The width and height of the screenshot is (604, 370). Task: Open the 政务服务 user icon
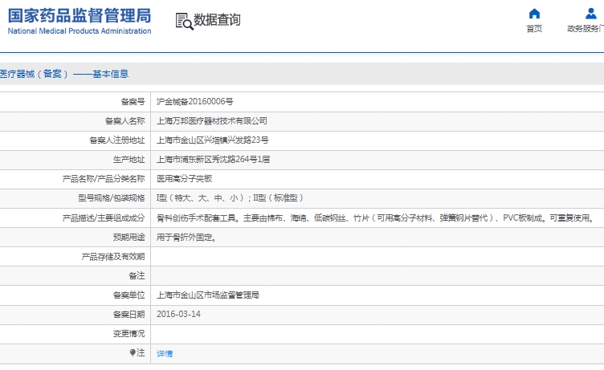point(591,14)
